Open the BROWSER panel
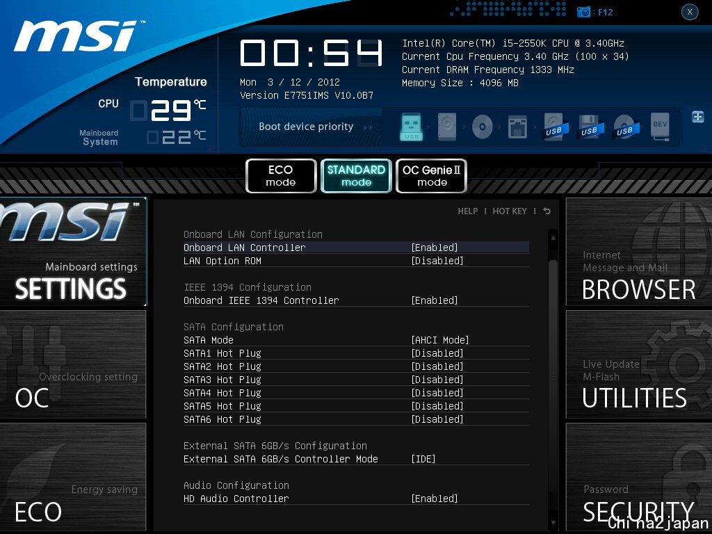The height and width of the screenshot is (534, 712). pos(639,252)
